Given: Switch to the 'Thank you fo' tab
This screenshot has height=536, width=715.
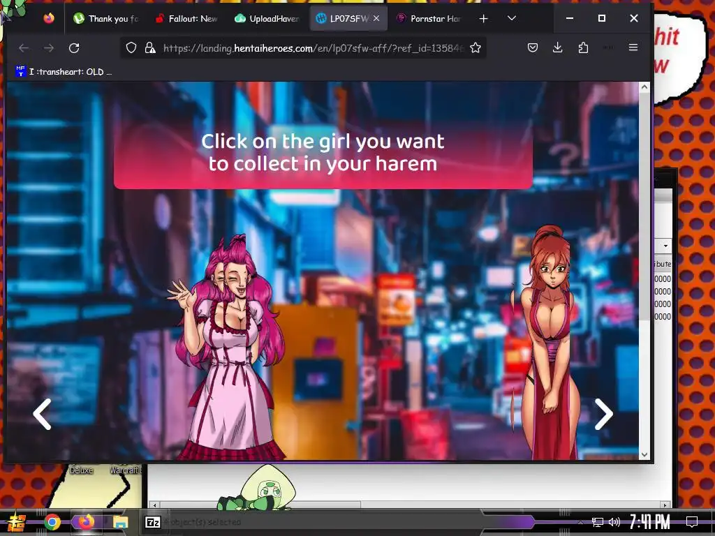Looking at the screenshot, I should [106, 19].
